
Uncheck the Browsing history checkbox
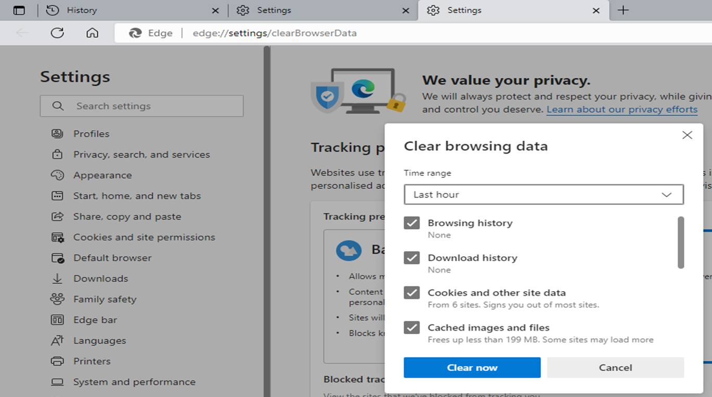pos(411,223)
